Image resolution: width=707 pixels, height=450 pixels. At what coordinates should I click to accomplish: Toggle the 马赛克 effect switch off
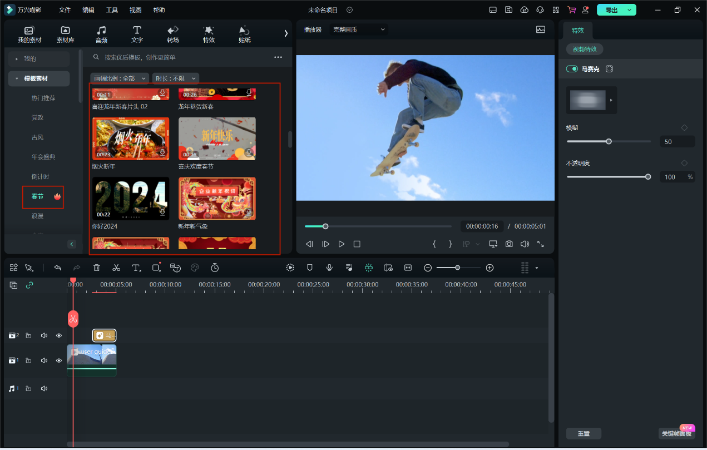(572, 69)
